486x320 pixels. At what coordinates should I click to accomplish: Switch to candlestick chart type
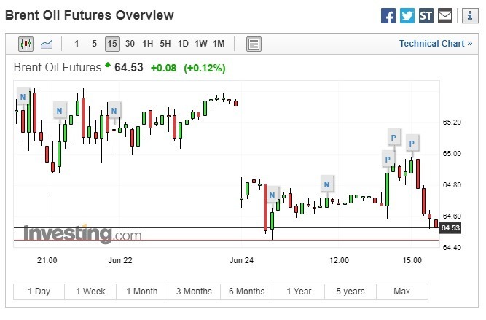tap(26, 44)
